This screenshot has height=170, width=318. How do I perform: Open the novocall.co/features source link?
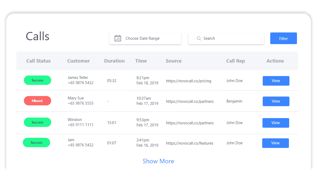tap(190, 143)
